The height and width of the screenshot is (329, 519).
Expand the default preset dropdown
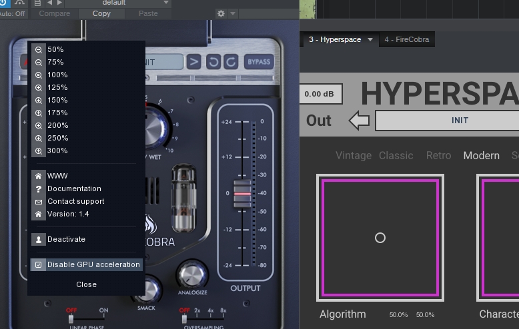pyautogui.click(x=165, y=3)
